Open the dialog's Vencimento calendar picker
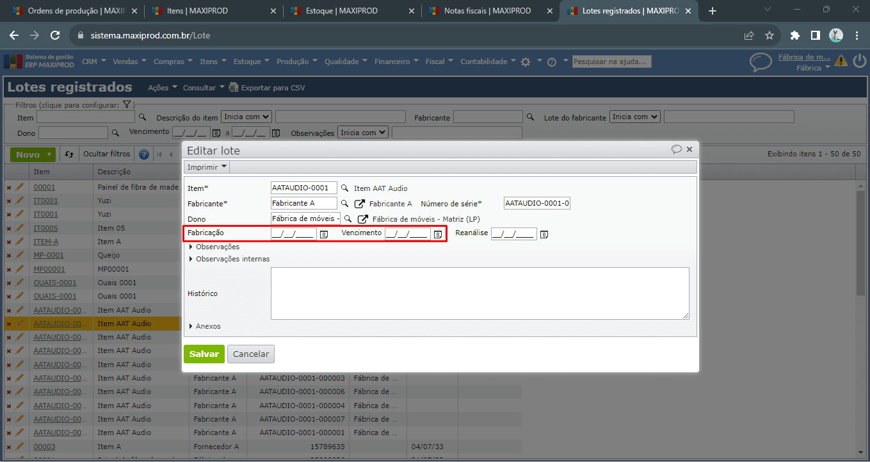Image resolution: width=870 pixels, height=462 pixels. point(438,235)
